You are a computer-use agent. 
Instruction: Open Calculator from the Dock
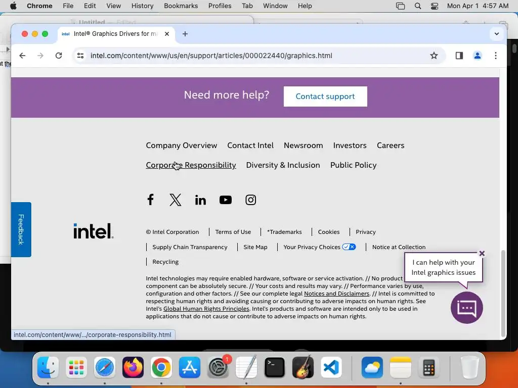tap(429, 367)
